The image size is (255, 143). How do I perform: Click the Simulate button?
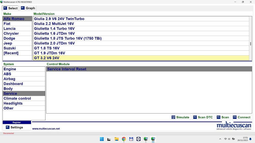click(181, 117)
